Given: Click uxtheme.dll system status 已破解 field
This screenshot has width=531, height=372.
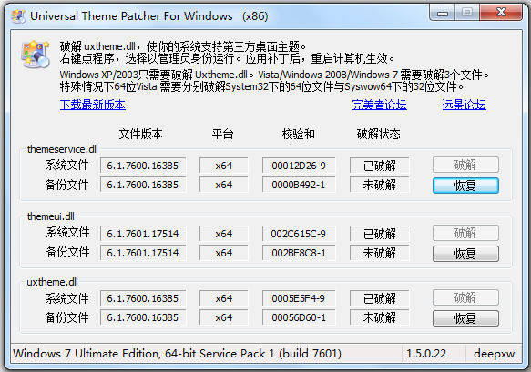Looking at the screenshot, I should pyautogui.click(x=379, y=298).
